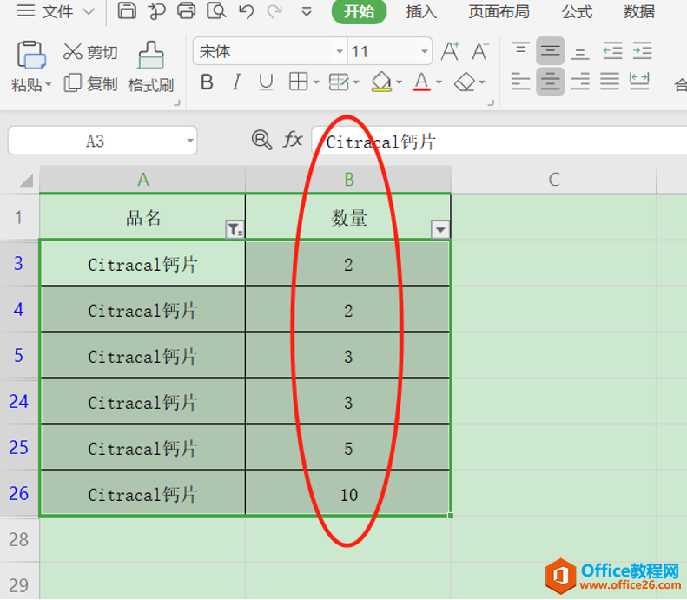Click the cell with value 10

point(348,494)
